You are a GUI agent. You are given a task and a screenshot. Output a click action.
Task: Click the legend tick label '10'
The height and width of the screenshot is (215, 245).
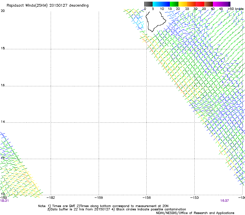click(162, 9)
